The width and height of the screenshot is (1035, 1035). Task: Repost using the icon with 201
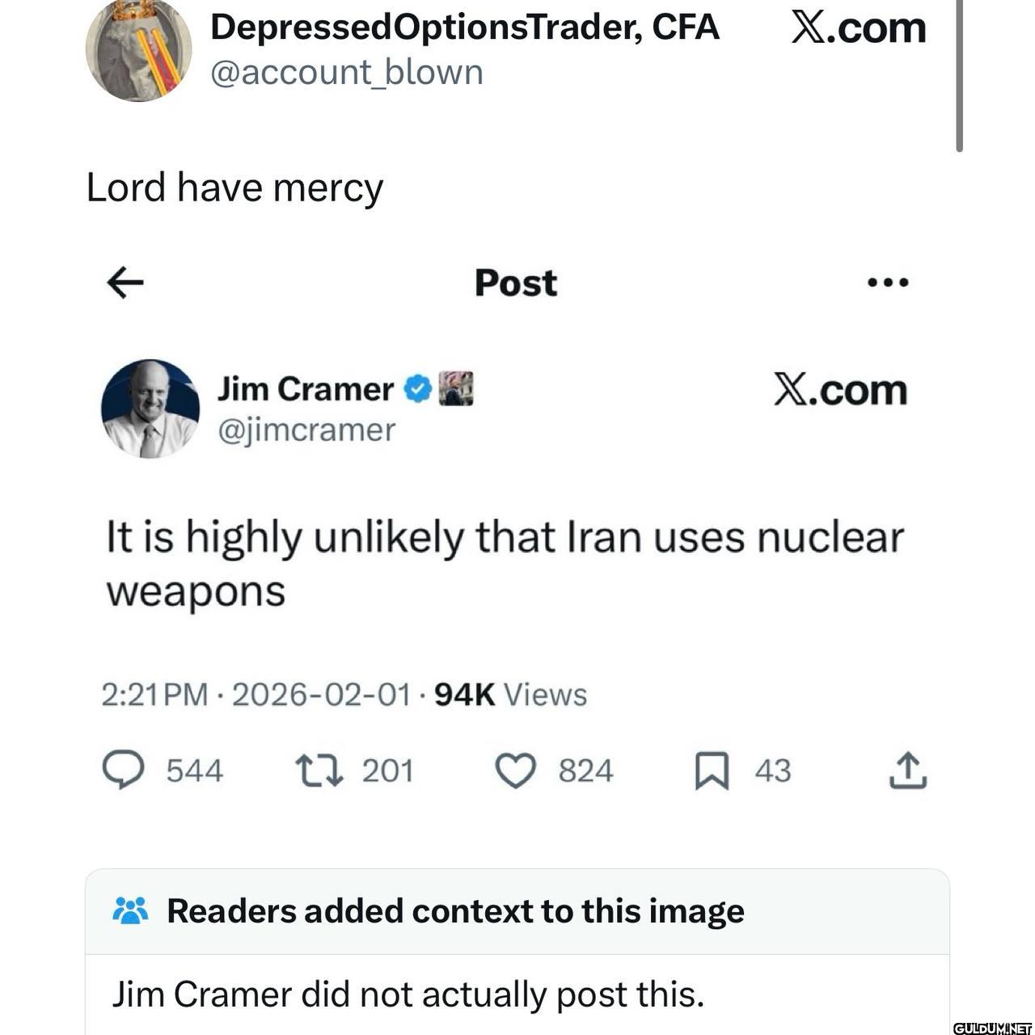[x=319, y=771]
